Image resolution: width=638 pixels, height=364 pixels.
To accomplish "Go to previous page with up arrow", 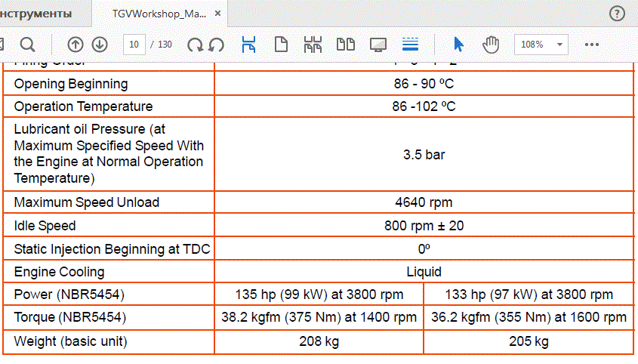I will pos(76,45).
